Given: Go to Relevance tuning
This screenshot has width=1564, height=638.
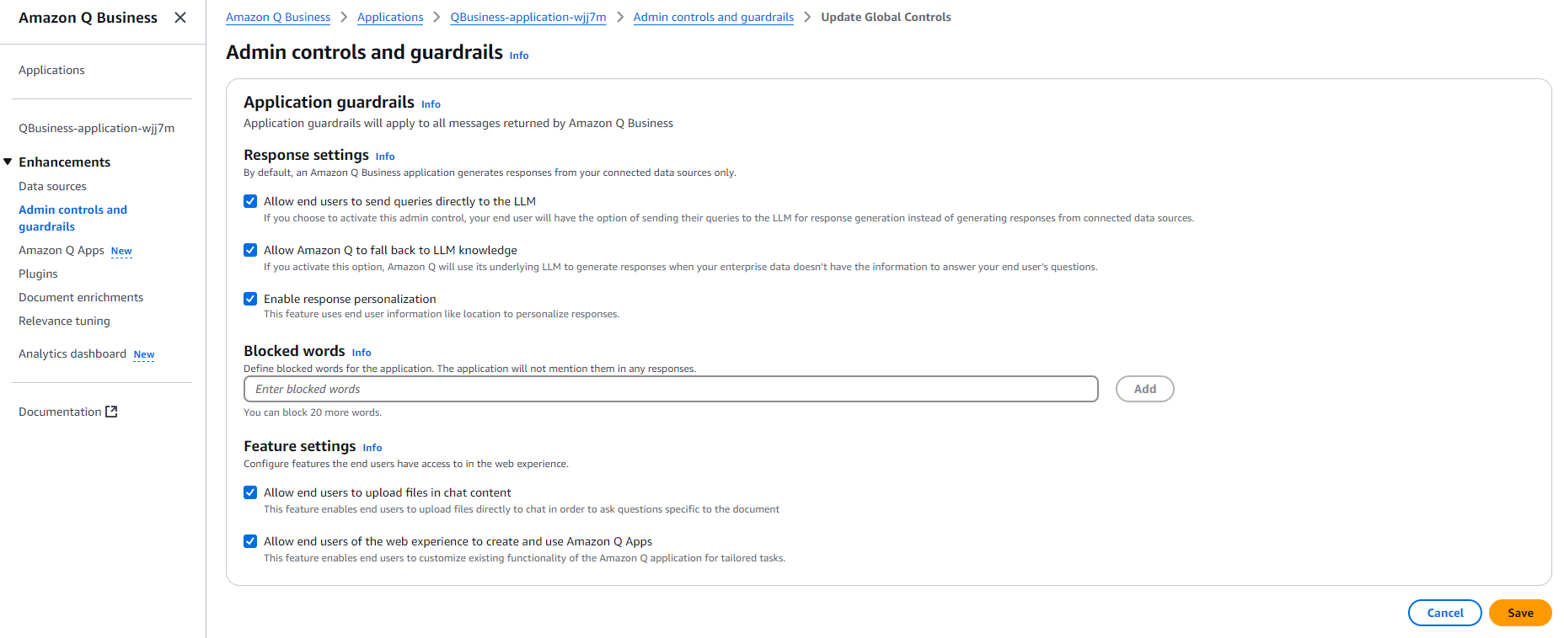Looking at the screenshot, I should coord(64,321).
